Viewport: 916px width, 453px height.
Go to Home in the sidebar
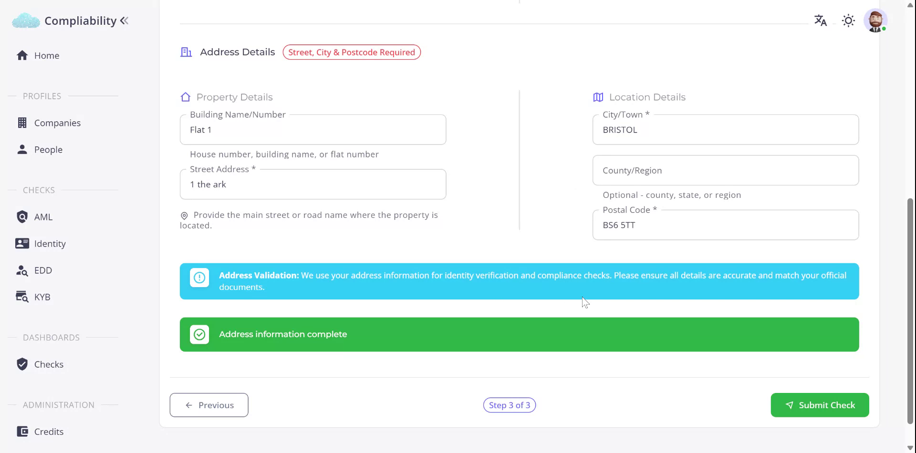point(47,55)
